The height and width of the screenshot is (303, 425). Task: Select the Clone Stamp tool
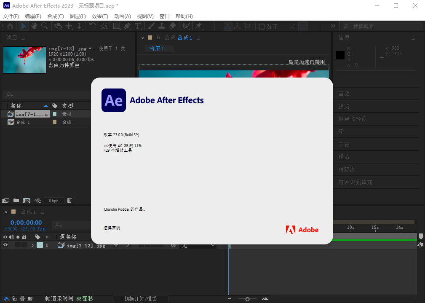click(162, 26)
